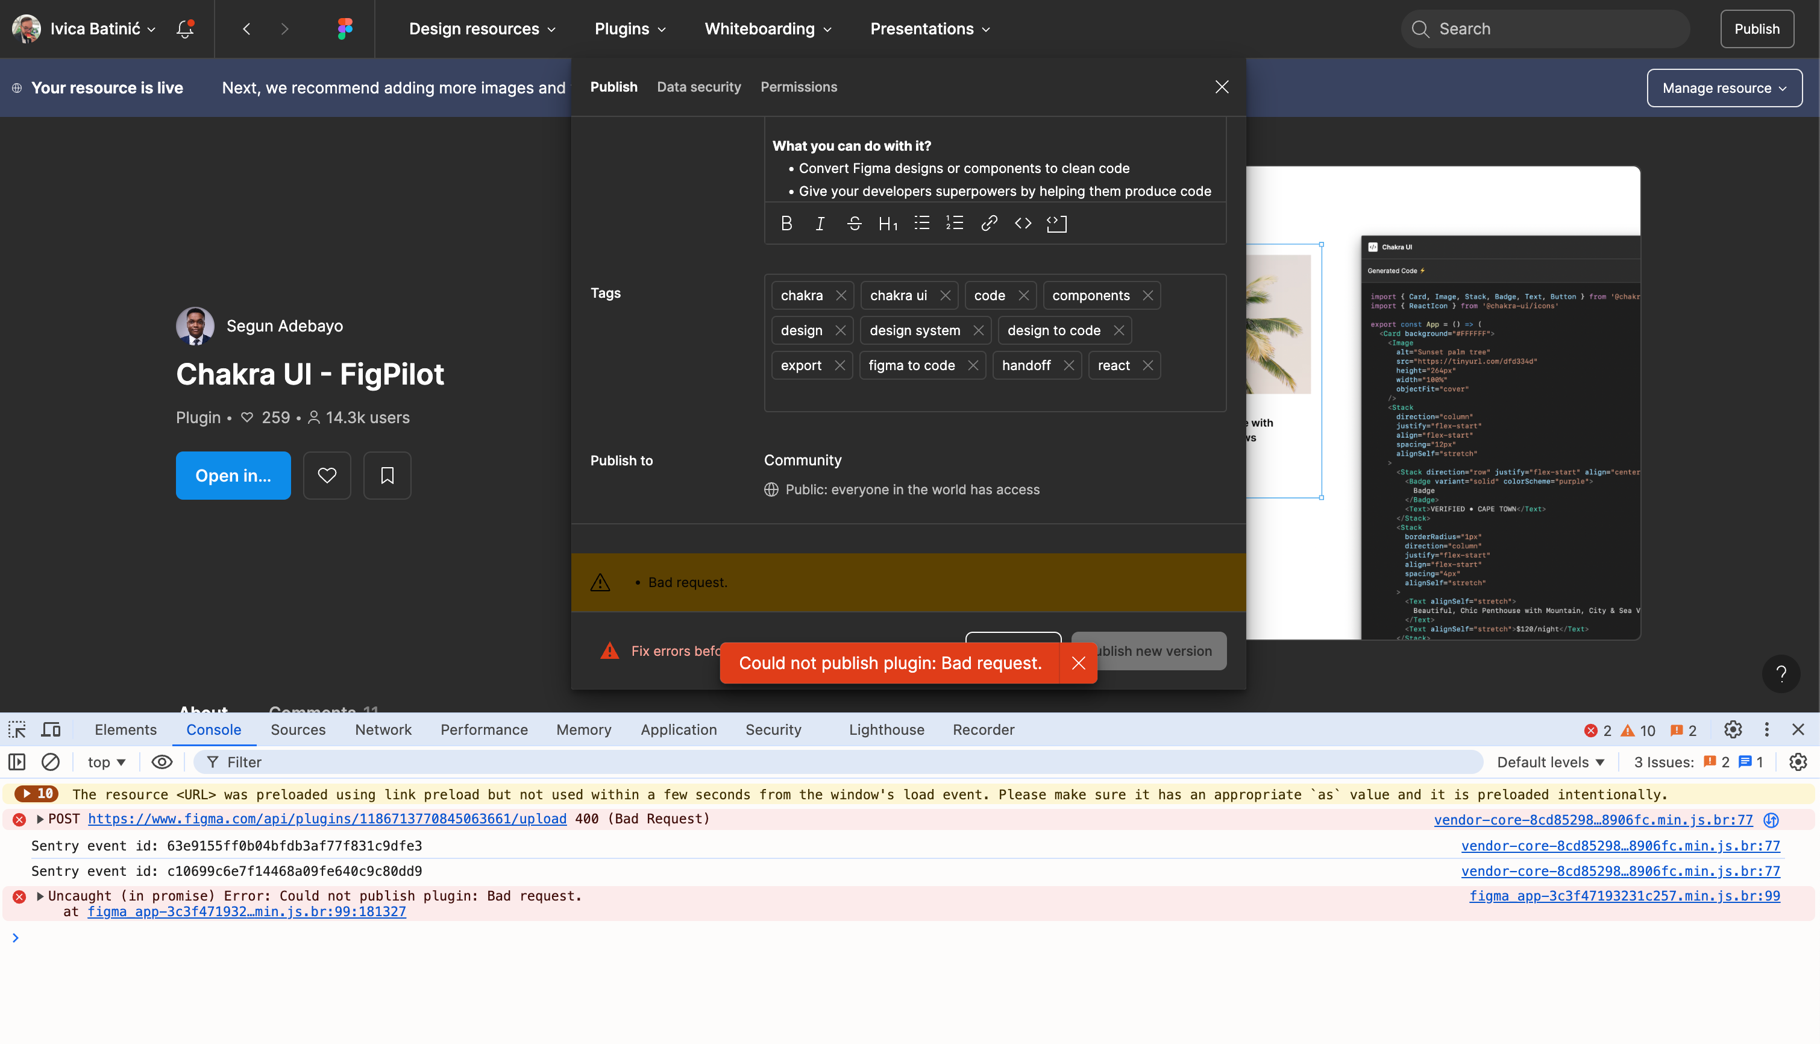Focus the top Search field

click(1545, 29)
